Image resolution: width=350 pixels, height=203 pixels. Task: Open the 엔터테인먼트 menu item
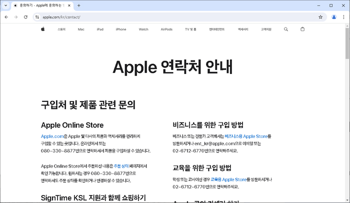[216, 29]
